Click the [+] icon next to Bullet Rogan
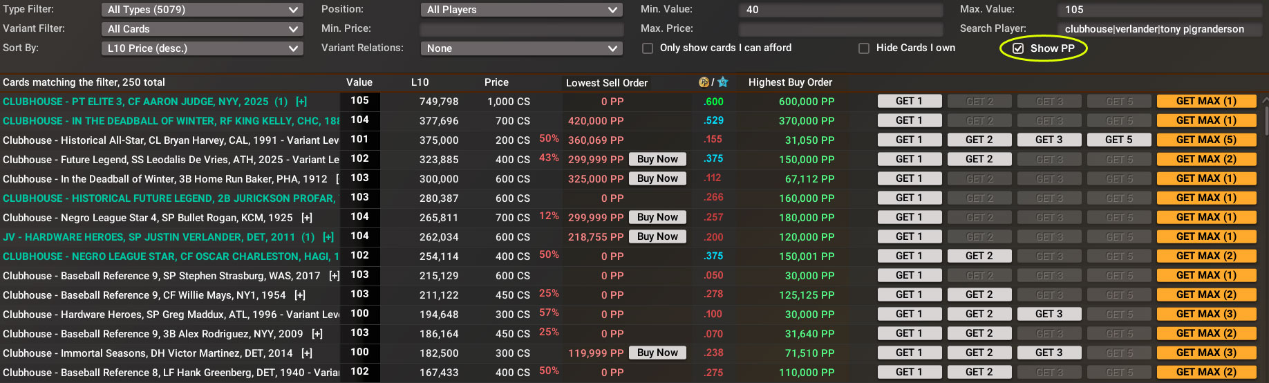Image resolution: width=1269 pixels, height=383 pixels. [x=307, y=218]
